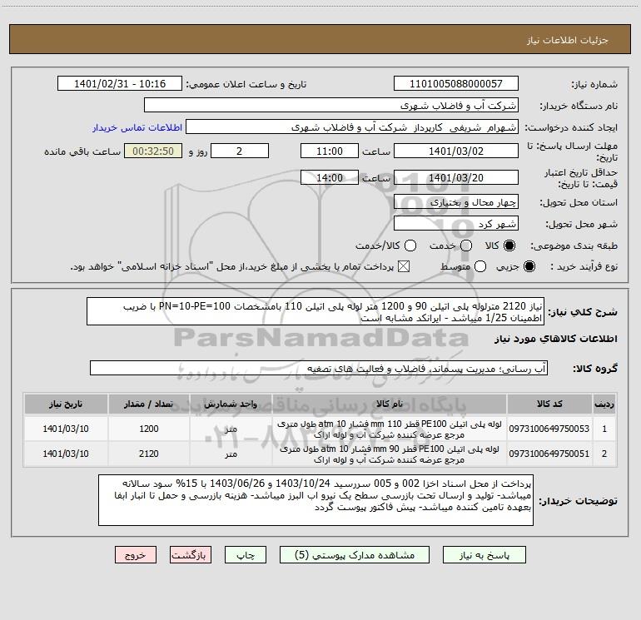The height and width of the screenshot is (620, 641).
Task: Click the 110 mm pipe product name
Action: pos(390,429)
